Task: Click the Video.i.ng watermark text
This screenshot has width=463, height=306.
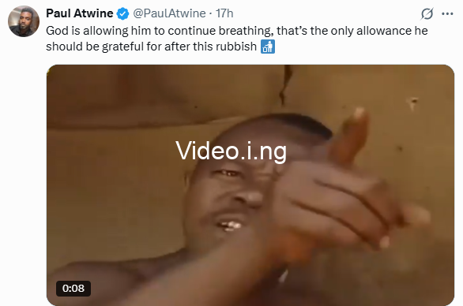Action: [x=231, y=151]
